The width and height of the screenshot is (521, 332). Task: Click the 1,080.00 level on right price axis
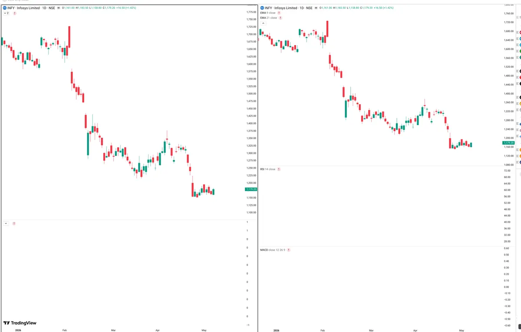click(509, 164)
